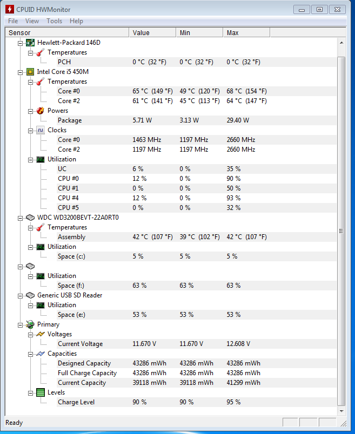Viewport: 355px width, 434px height.
Task: Click the scrollbar down arrow
Action: [x=341, y=411]
